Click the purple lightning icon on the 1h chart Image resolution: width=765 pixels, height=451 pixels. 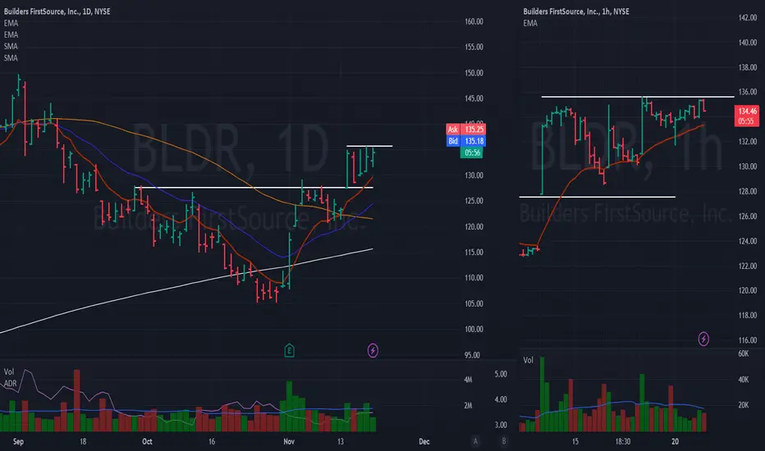pyautogui.click(x=703, y=339)
